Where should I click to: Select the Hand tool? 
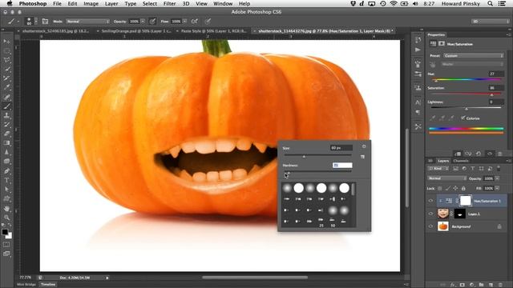pos(7,208)
